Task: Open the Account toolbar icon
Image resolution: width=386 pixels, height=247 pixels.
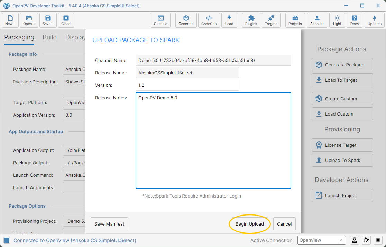Action: coord(317,20)
